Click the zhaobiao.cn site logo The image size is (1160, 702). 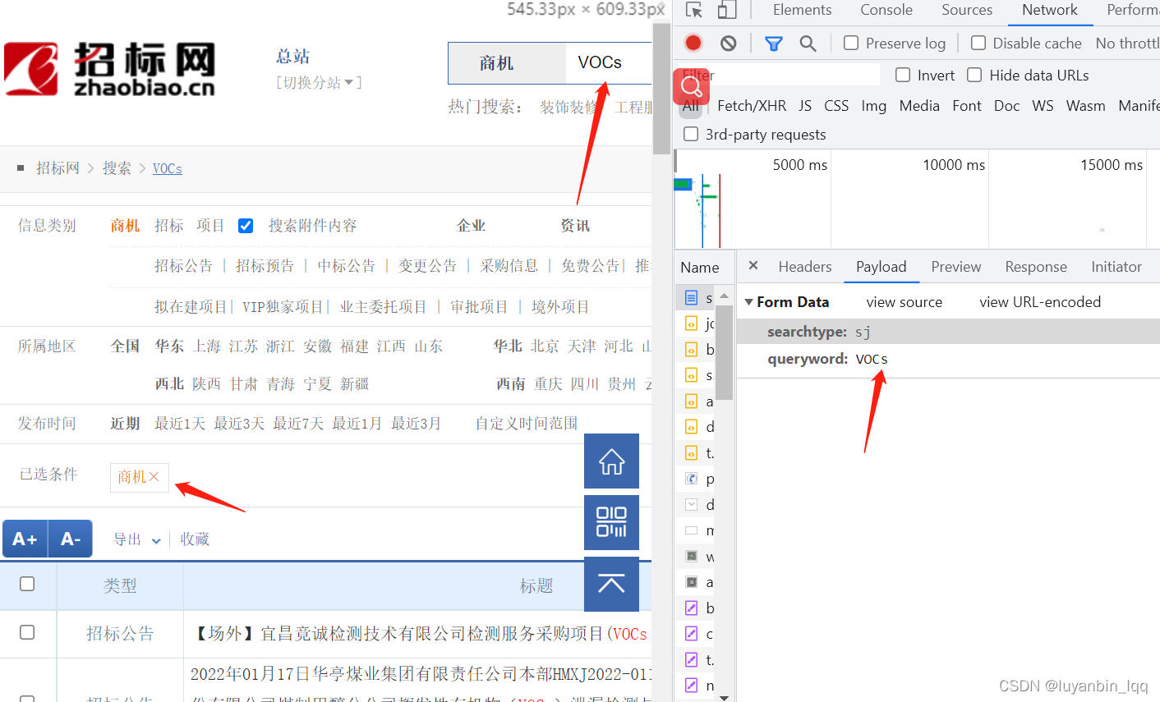[109, 69]
